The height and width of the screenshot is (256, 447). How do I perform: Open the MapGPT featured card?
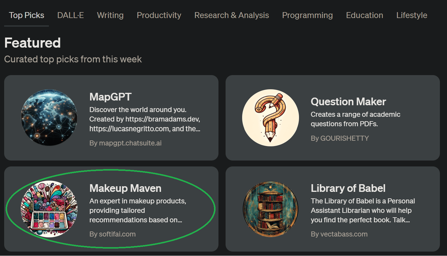111,117
